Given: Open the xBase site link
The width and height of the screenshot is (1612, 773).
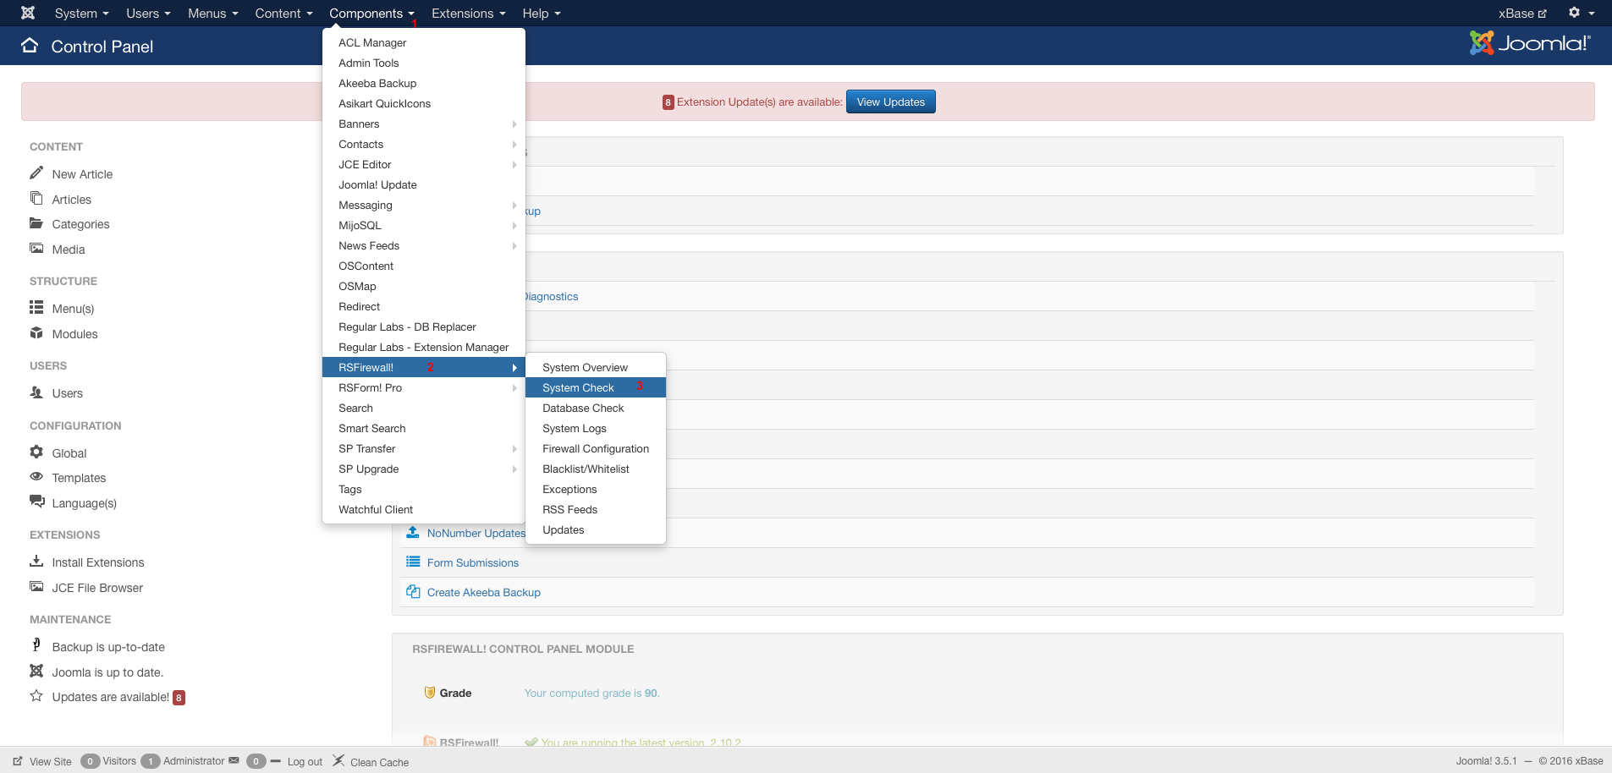Looking at the screenshot, I should click(x=1521, y=13).
